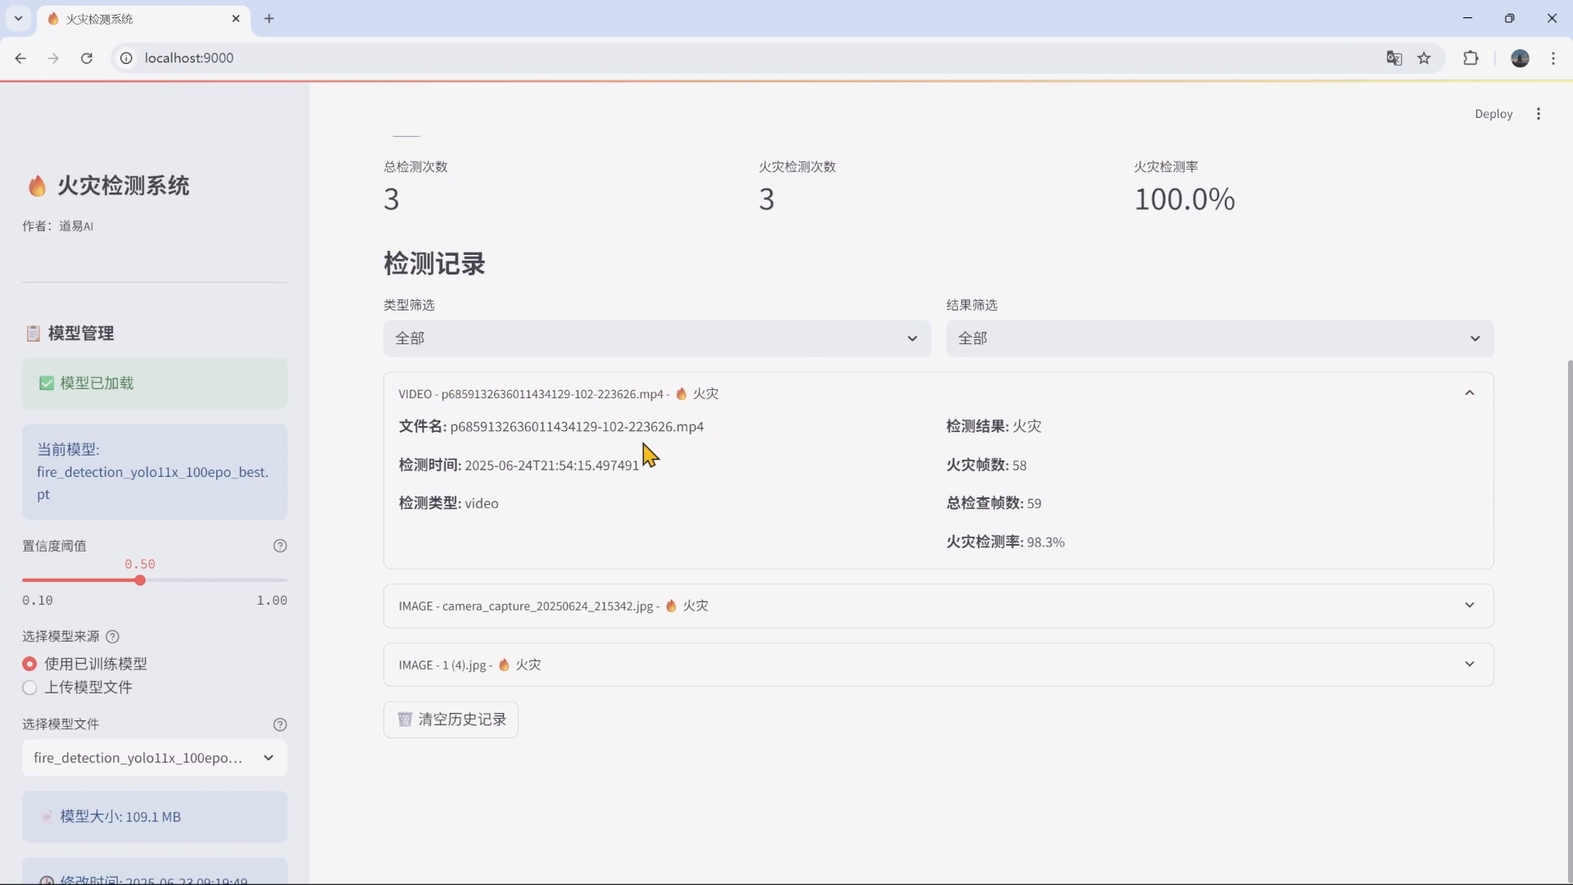
Task: Bookmark the page with the star icon
Action: (x=1426, y=58)
